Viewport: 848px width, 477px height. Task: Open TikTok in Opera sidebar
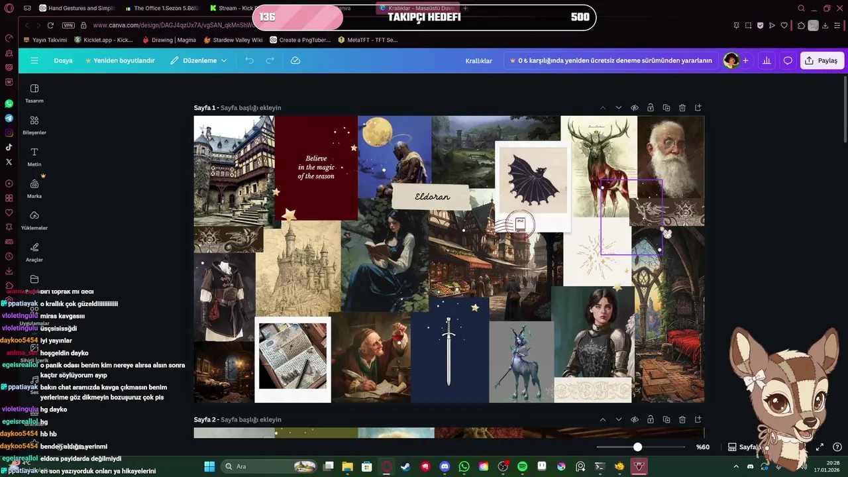pyautogui.click(x=9, y=147)
